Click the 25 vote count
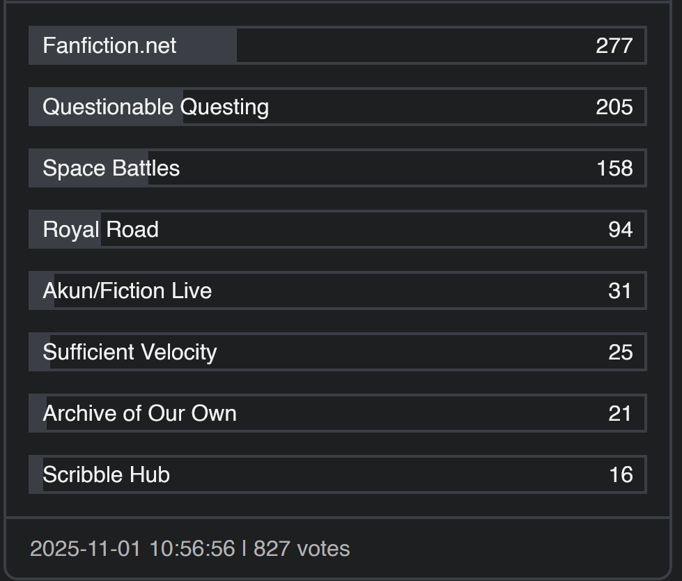Viewport: 682px width, 581px height. [620, 353]
